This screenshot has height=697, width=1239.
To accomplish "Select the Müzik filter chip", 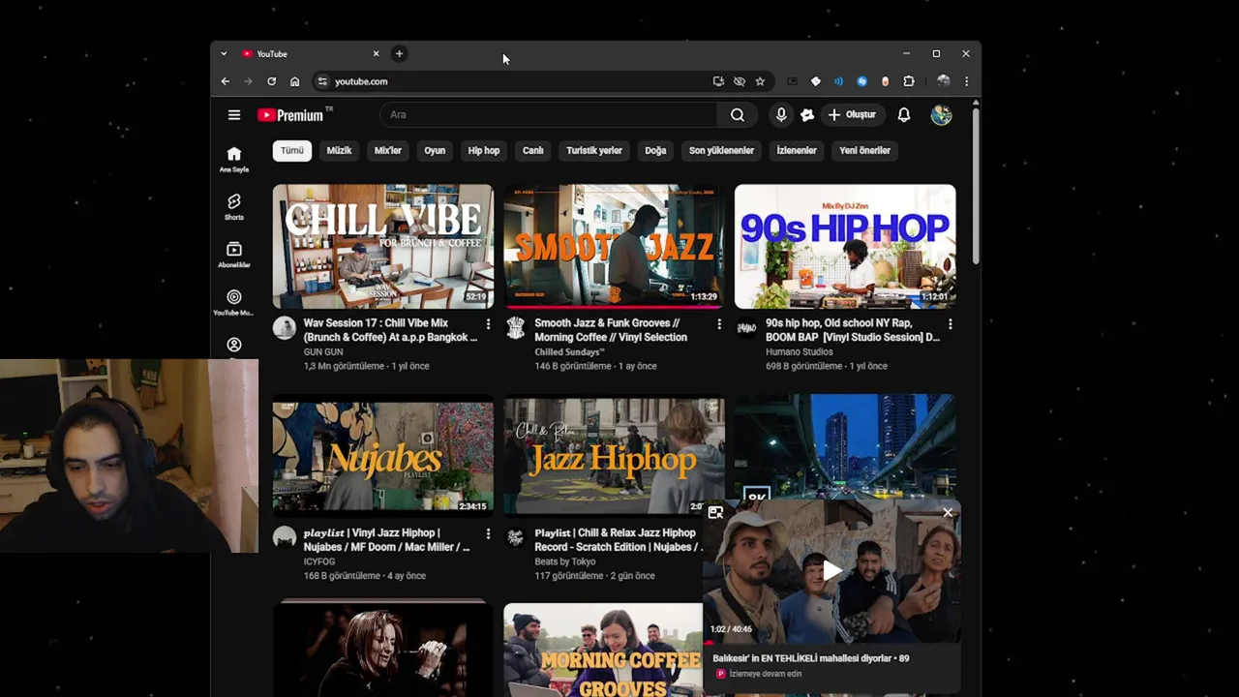I will (x=339, y=150).
